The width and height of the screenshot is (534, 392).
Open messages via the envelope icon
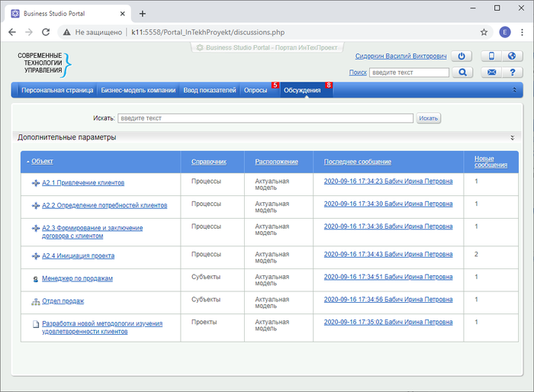click(492, 72)
